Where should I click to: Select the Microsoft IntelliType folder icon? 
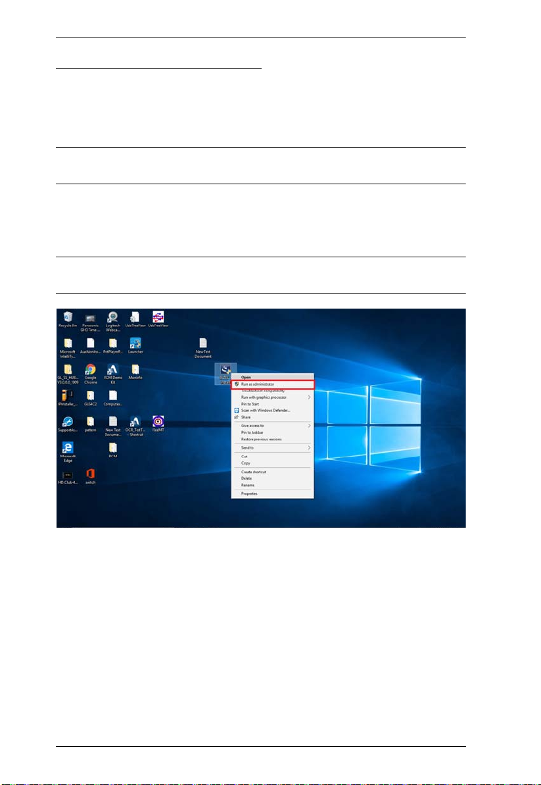tap(68, 347)
